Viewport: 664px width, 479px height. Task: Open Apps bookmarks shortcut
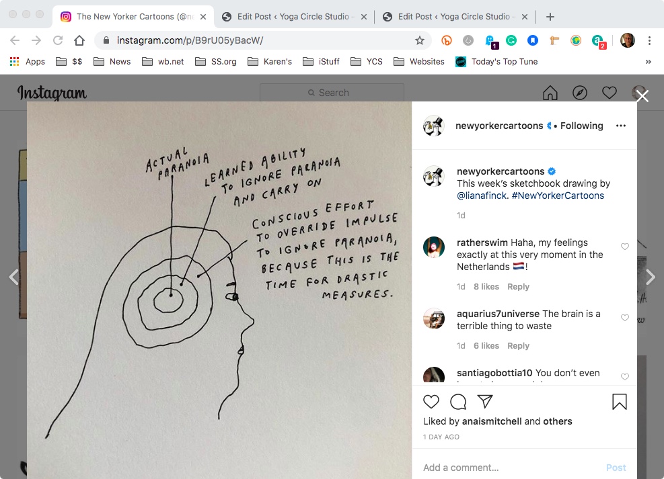(x=27, y=62)
